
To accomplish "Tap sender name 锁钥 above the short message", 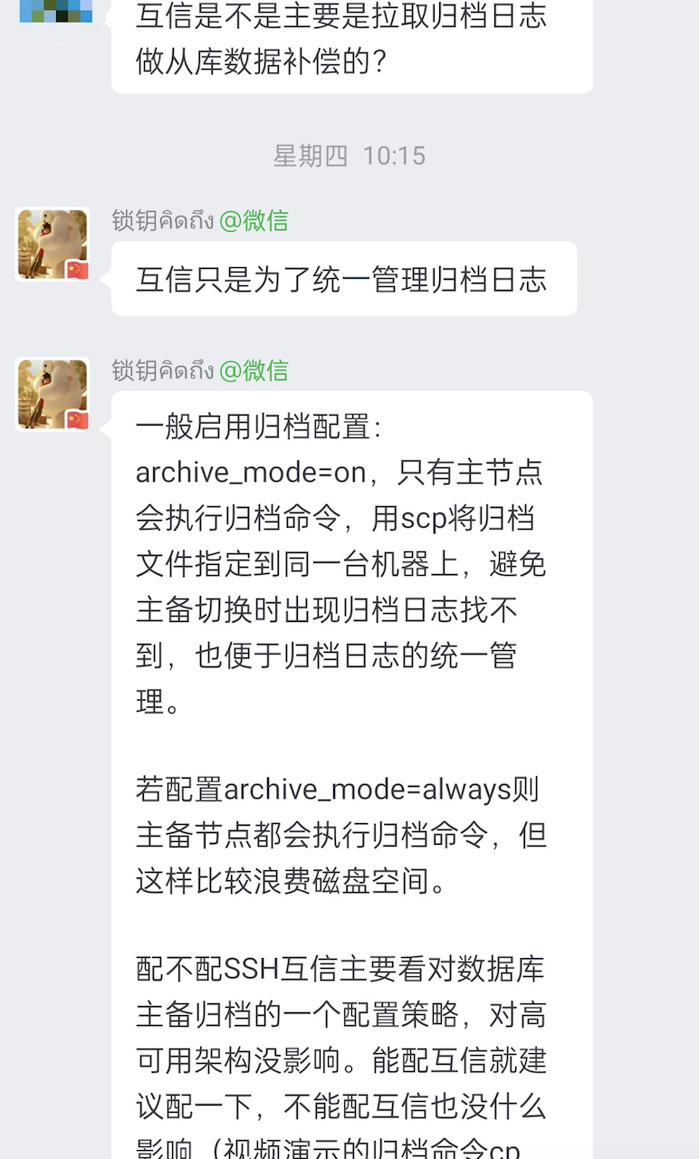I will (163, 220).
